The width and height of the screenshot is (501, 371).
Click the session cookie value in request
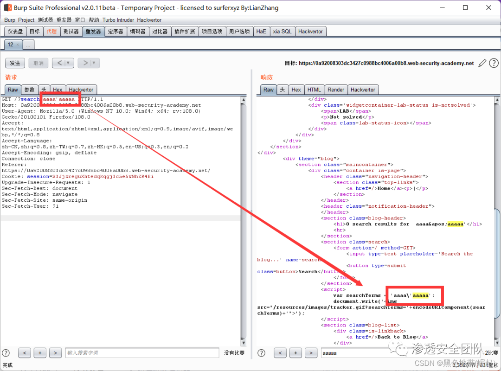pos(103,177)
